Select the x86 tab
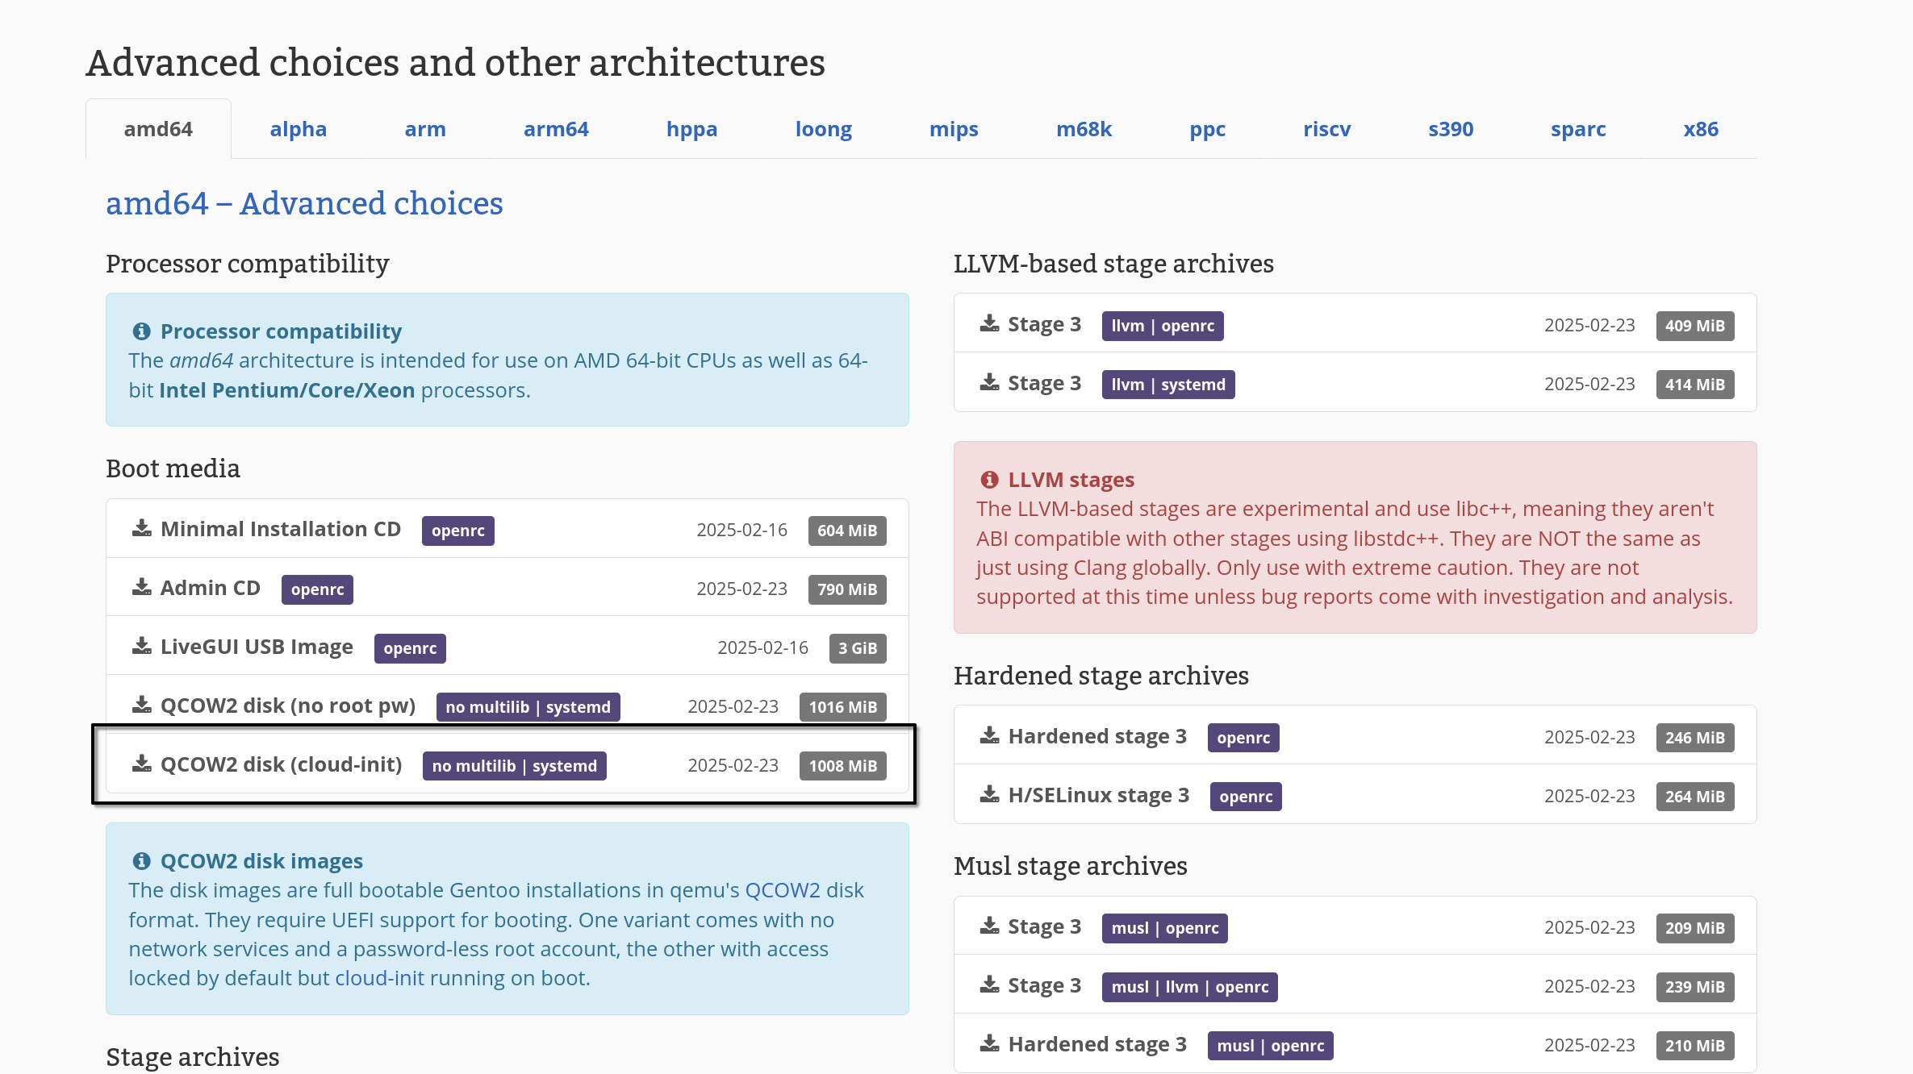The height and width of the screenshot is (1074, 1913). (x=1700, y=129)
